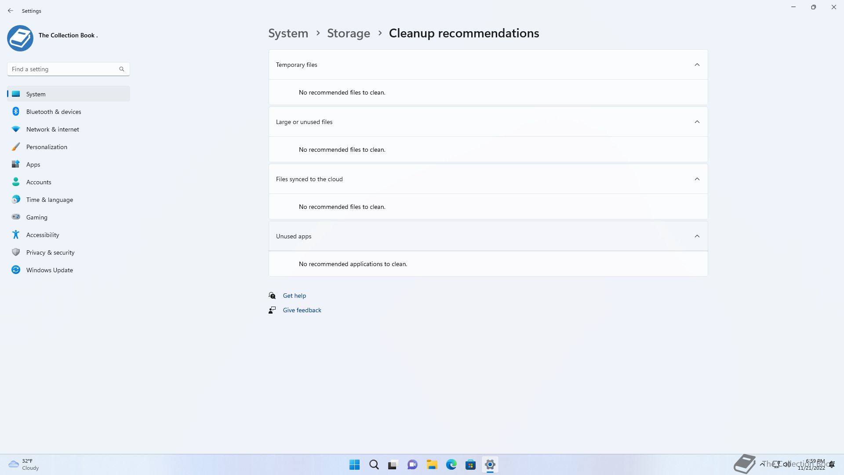Minimize the Settings window

793,7
